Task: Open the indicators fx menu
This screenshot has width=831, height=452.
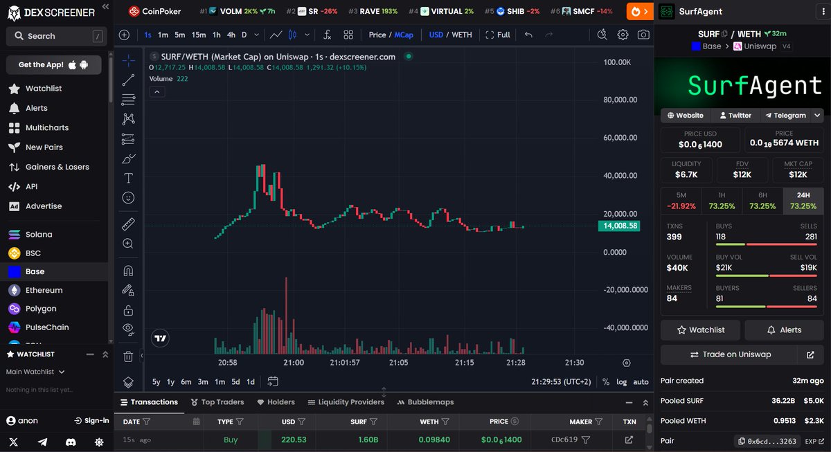Action: point(328,35)
